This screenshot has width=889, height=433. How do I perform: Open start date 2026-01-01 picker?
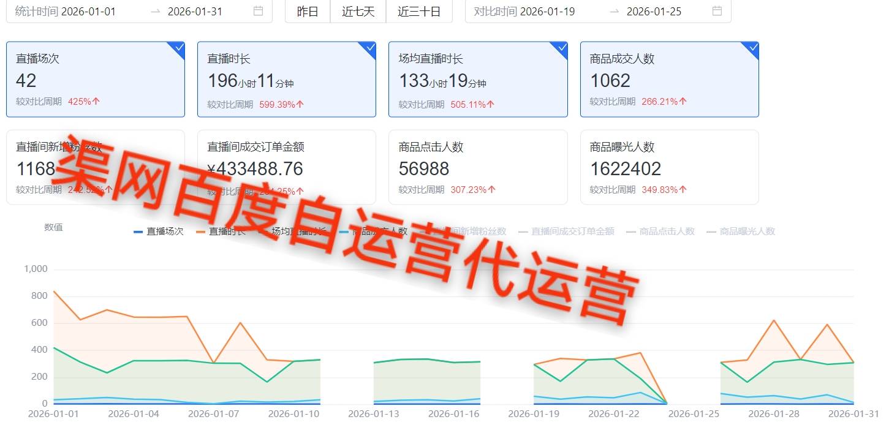click(x=88, y=11)
